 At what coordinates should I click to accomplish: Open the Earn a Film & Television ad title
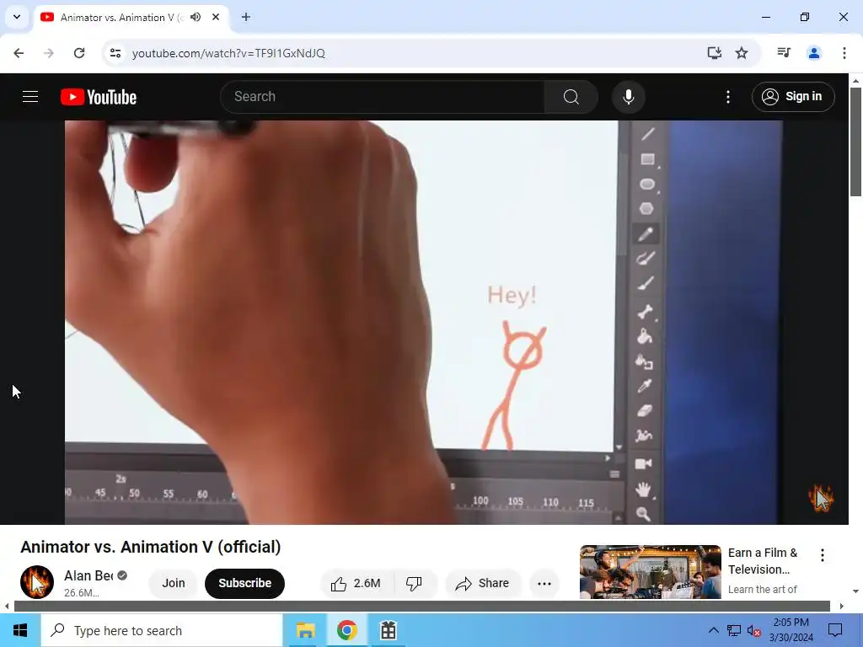[763, 561]
